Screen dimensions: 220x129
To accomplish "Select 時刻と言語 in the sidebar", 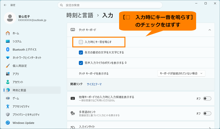I will pyautogui.click(x=32, y=90).
